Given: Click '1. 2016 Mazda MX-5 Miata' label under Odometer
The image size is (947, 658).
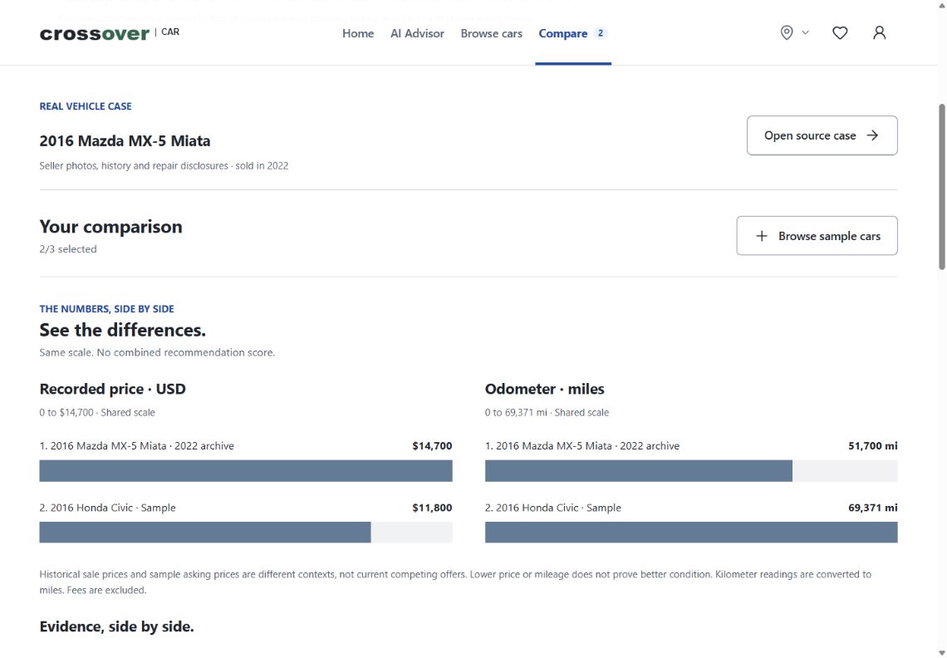Looking at the screenshot, I should (582, 446).
